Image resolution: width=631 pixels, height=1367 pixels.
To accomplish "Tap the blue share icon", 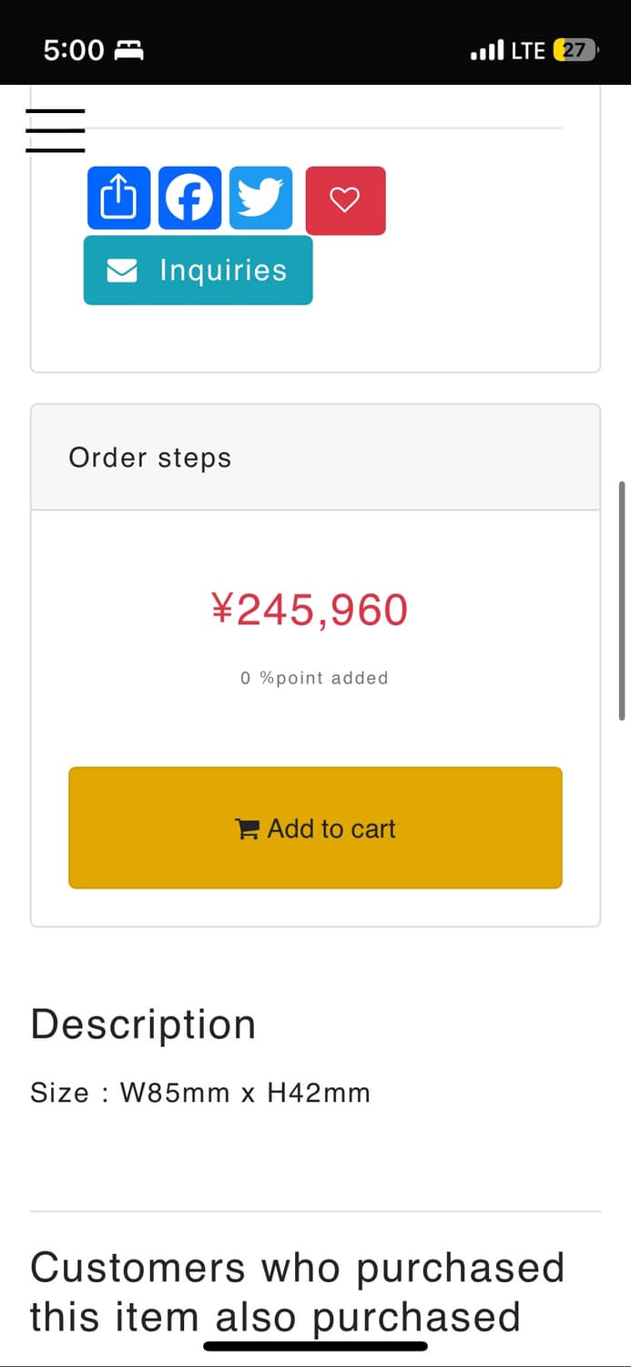I will [118, 198].
